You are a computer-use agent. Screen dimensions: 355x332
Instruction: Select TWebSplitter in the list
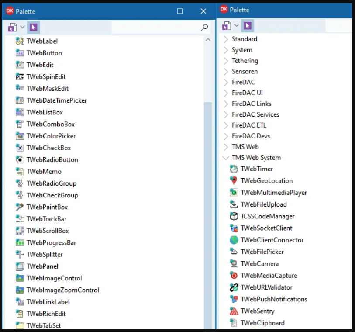[45, 255]
